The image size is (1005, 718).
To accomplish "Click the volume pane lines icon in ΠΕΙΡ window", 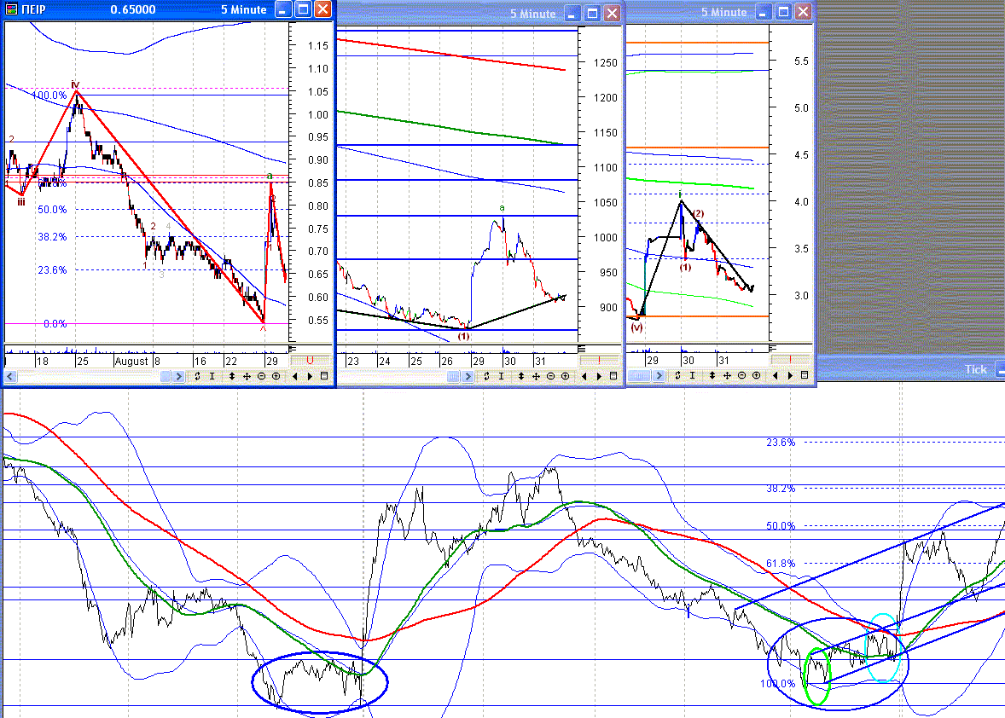I will (293, 349).
